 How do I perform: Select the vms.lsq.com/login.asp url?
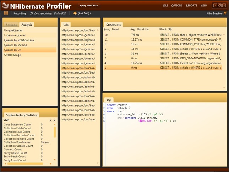click(78, 40)
